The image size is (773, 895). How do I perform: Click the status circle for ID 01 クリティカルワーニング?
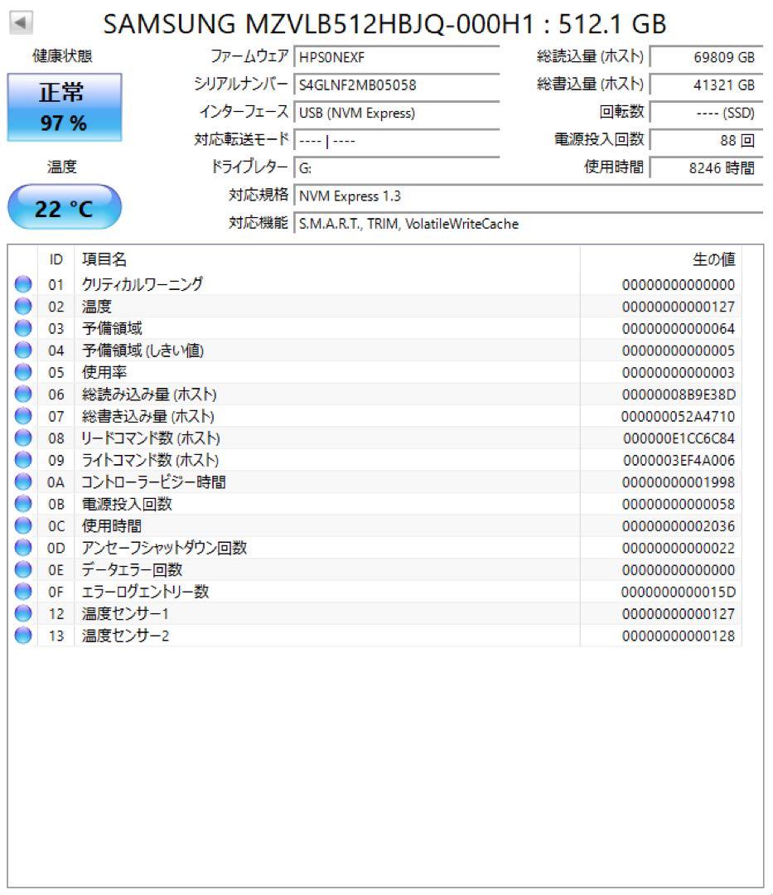click(23, 284)
